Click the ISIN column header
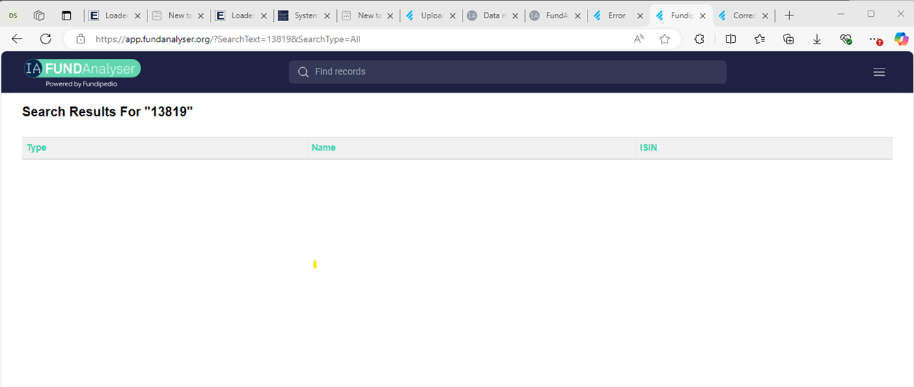914x387 pixels. click(648, 148)
